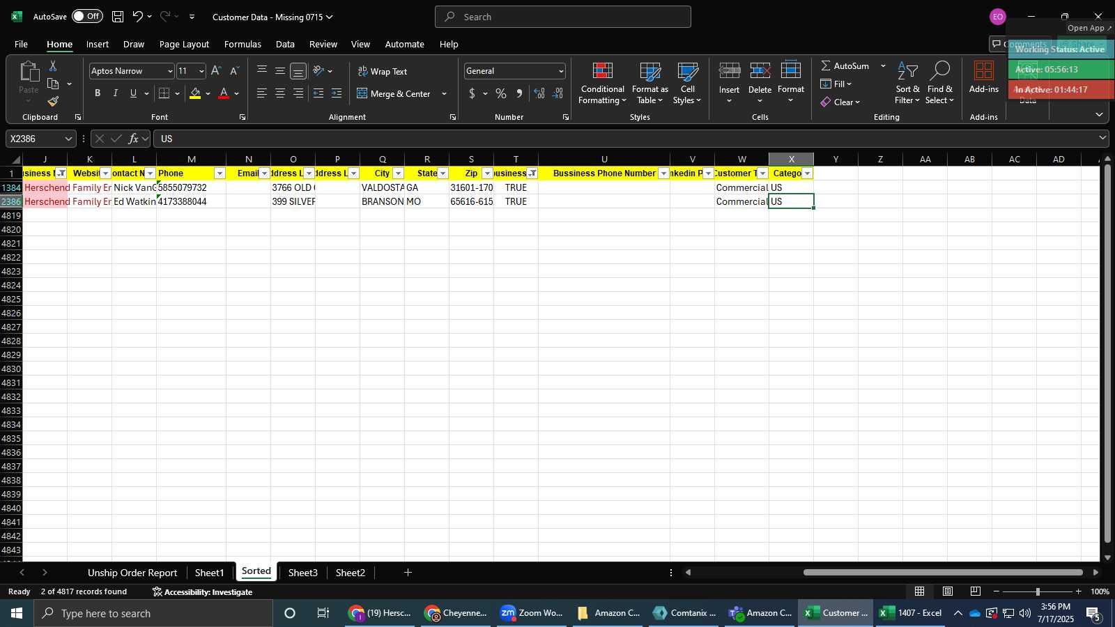Image resolution: width=1115 pixels, height=627 pixels.
Task: Decrease font size with small A icon
Action: click(234, 70)
